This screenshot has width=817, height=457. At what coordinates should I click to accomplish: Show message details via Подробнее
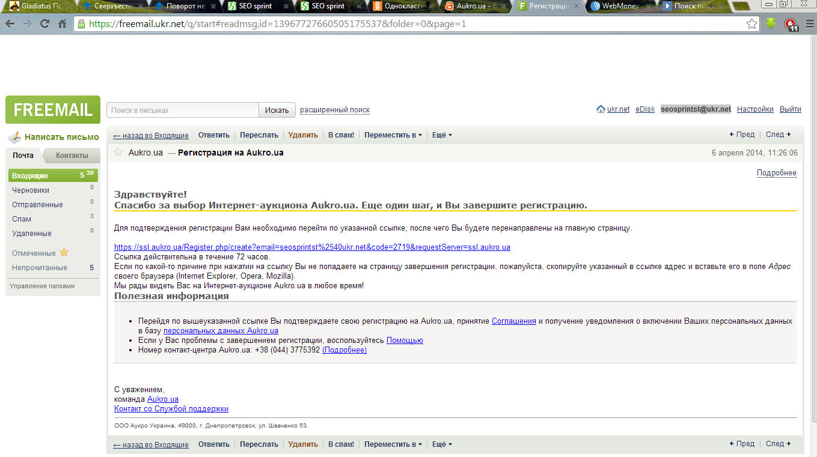coord(777,173)
